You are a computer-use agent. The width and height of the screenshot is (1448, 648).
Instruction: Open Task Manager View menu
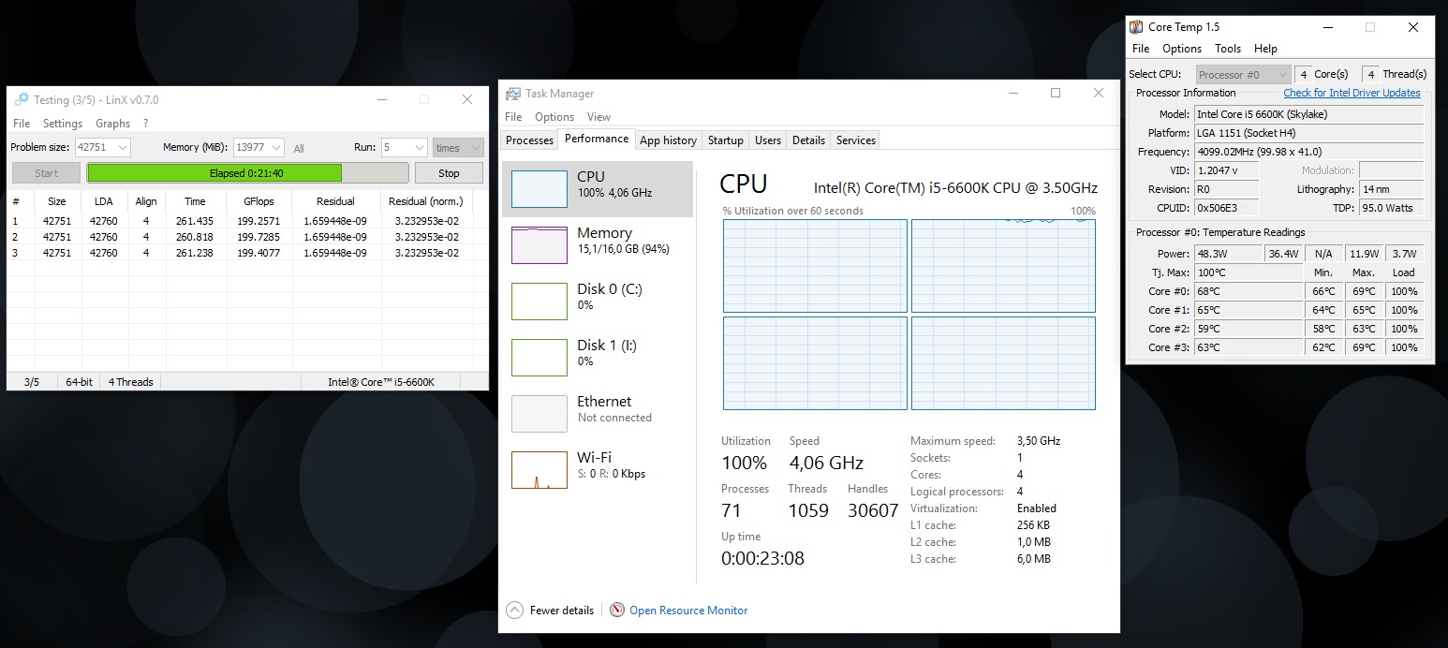(x=598, y=117)
